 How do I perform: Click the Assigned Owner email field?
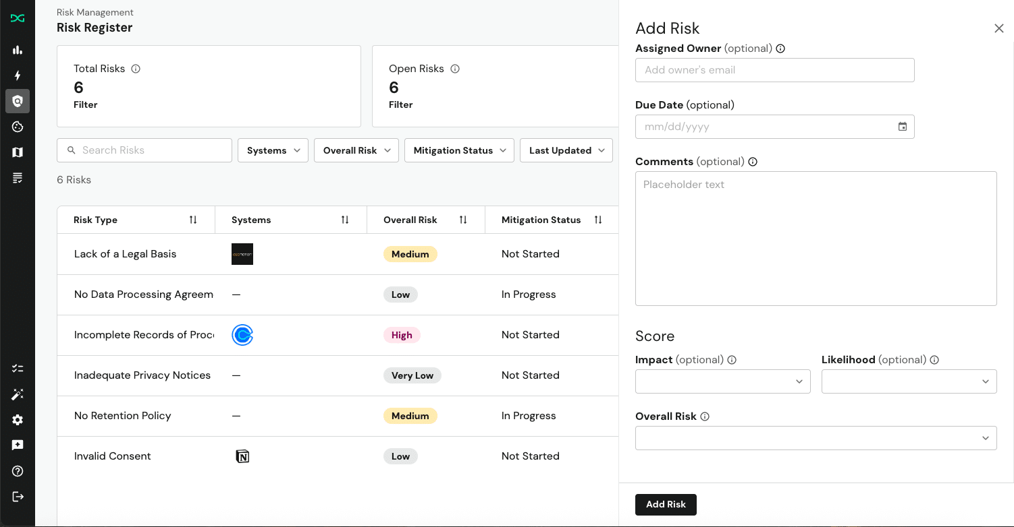pyautogui.click(x=774, y=70)
